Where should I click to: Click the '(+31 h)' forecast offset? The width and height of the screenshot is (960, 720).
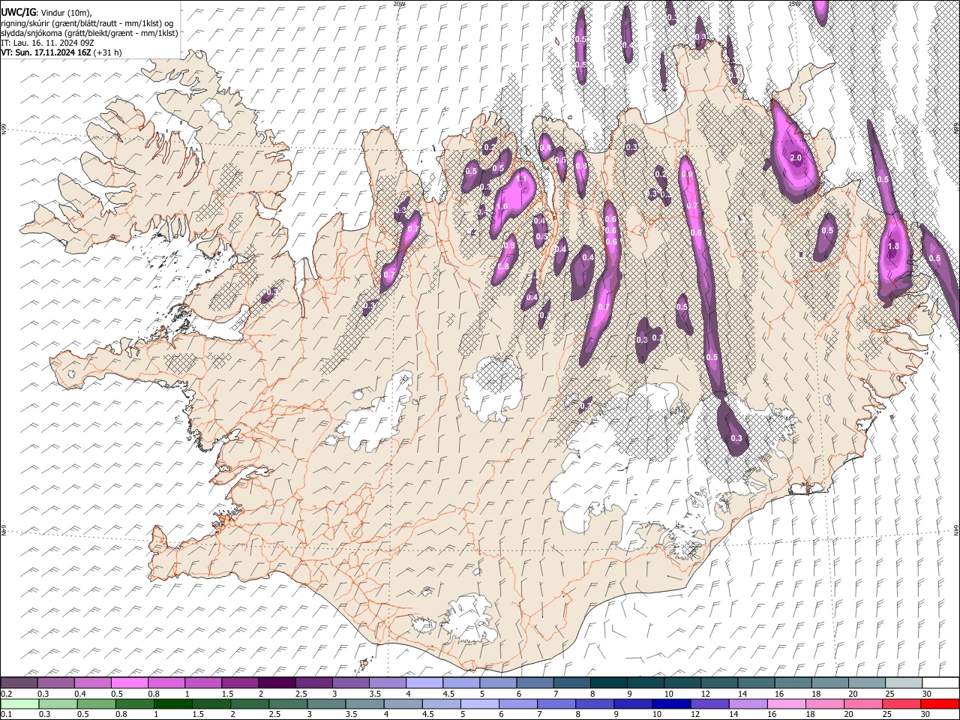click(108, 52)
